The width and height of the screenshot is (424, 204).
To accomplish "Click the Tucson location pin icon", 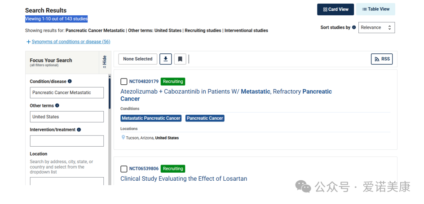I will (123, 138).
